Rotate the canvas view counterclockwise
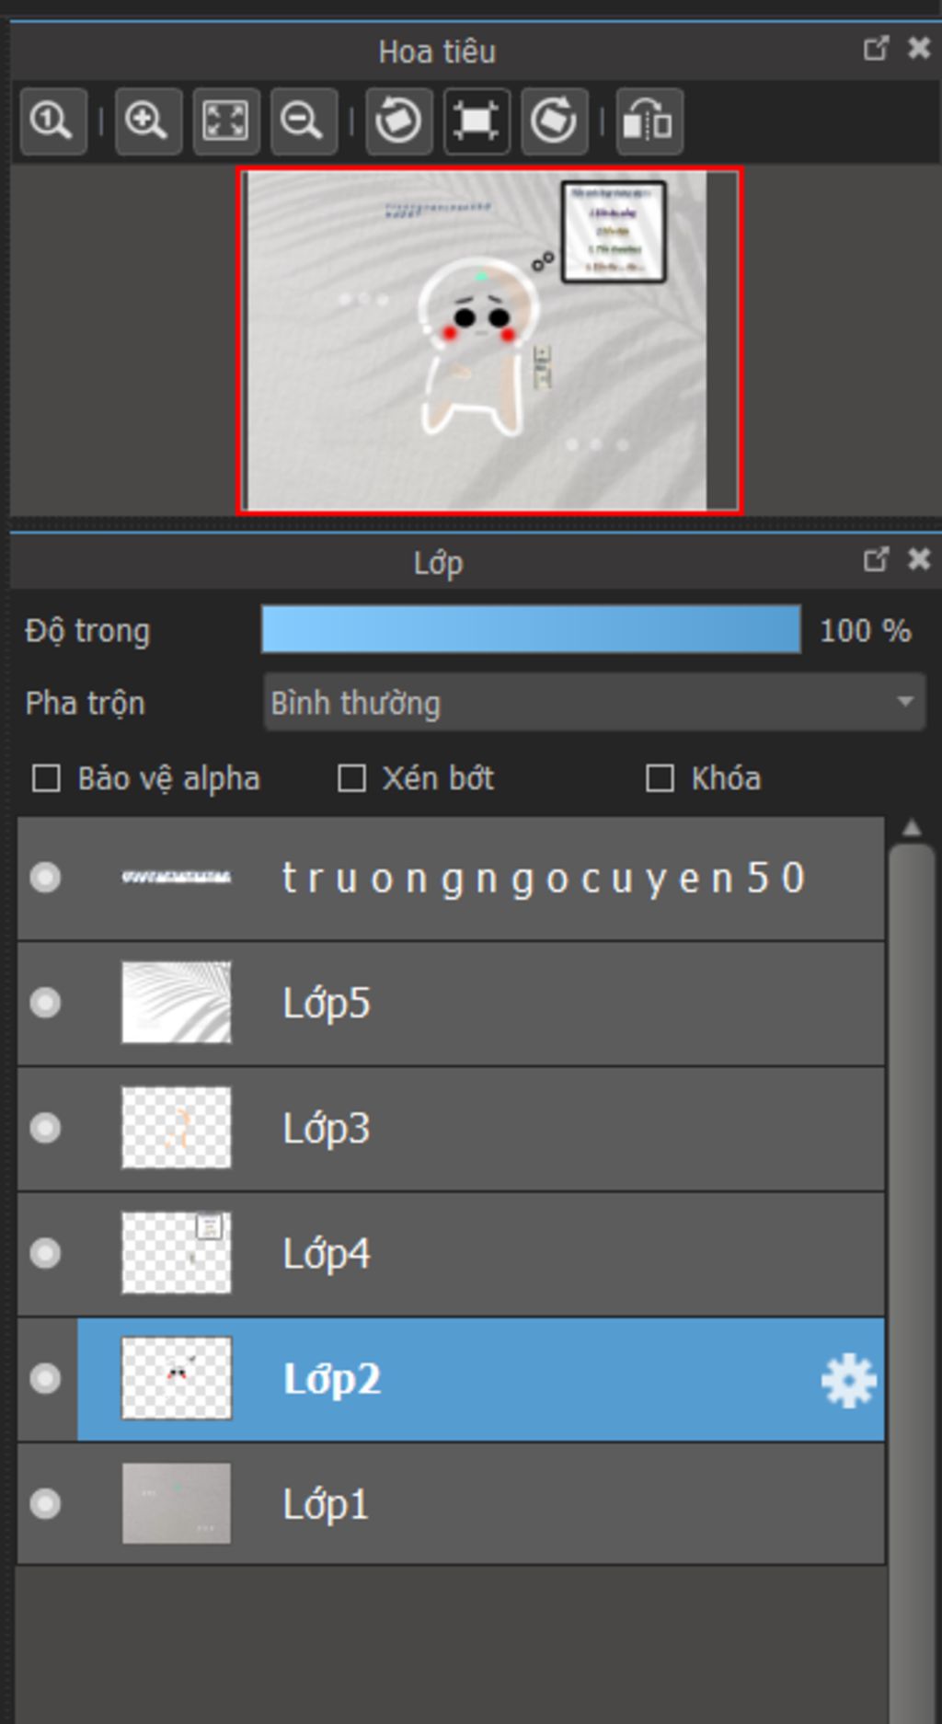942x1724 pixels. coord(399,121)
